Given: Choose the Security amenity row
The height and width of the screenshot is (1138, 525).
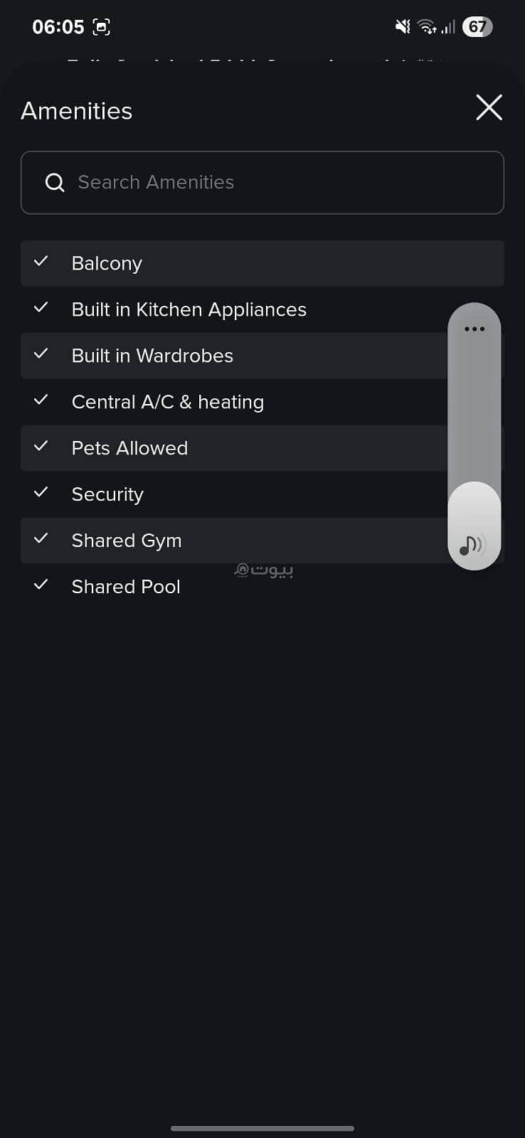Looking at the screenshot, I should pos(262,494).
